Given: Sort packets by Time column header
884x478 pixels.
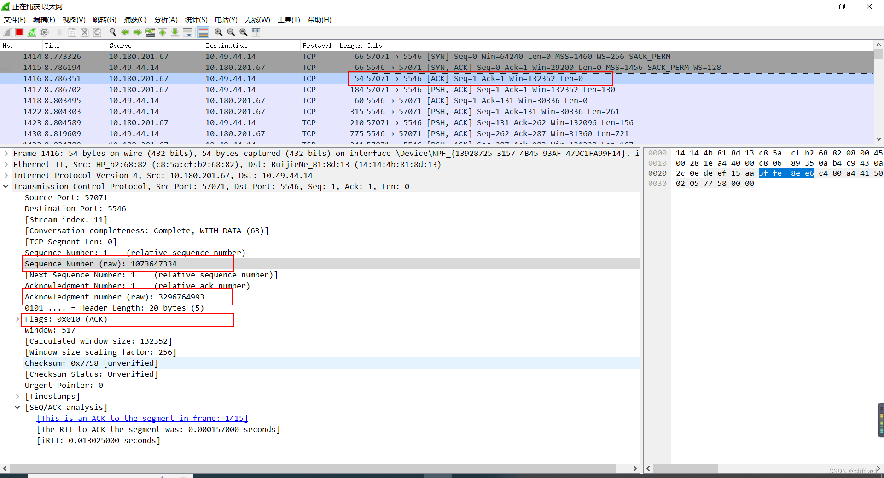Looking at the screenshot, I should click(74, 46).
